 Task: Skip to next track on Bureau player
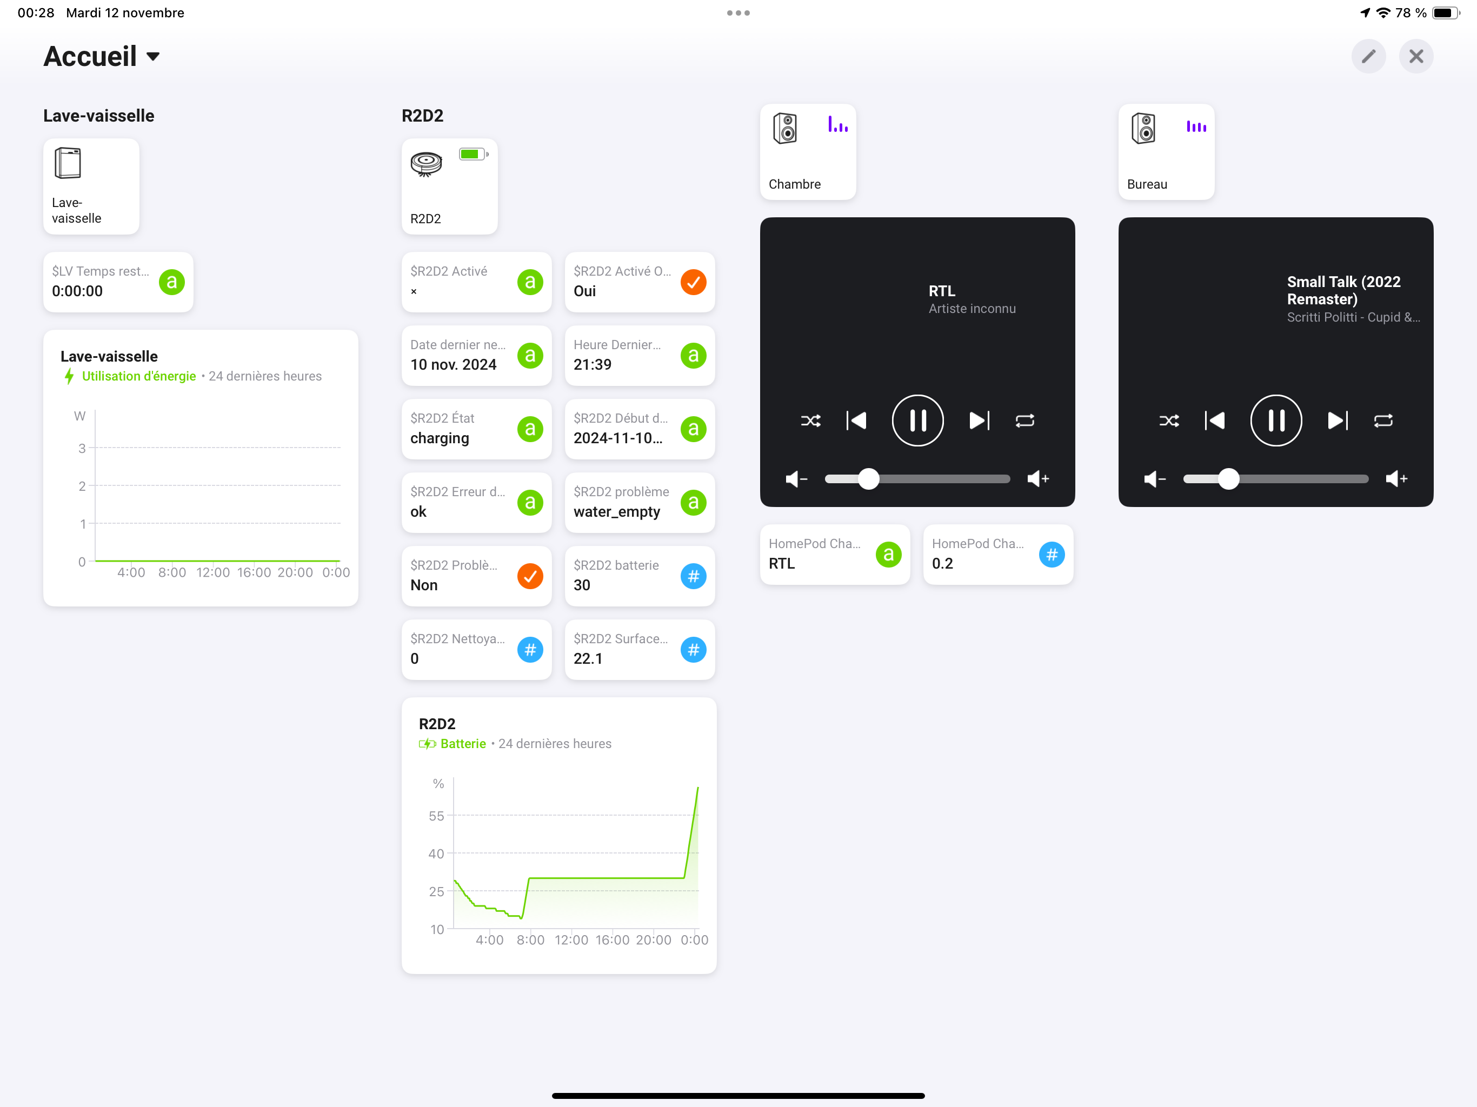click(1337, 421)
